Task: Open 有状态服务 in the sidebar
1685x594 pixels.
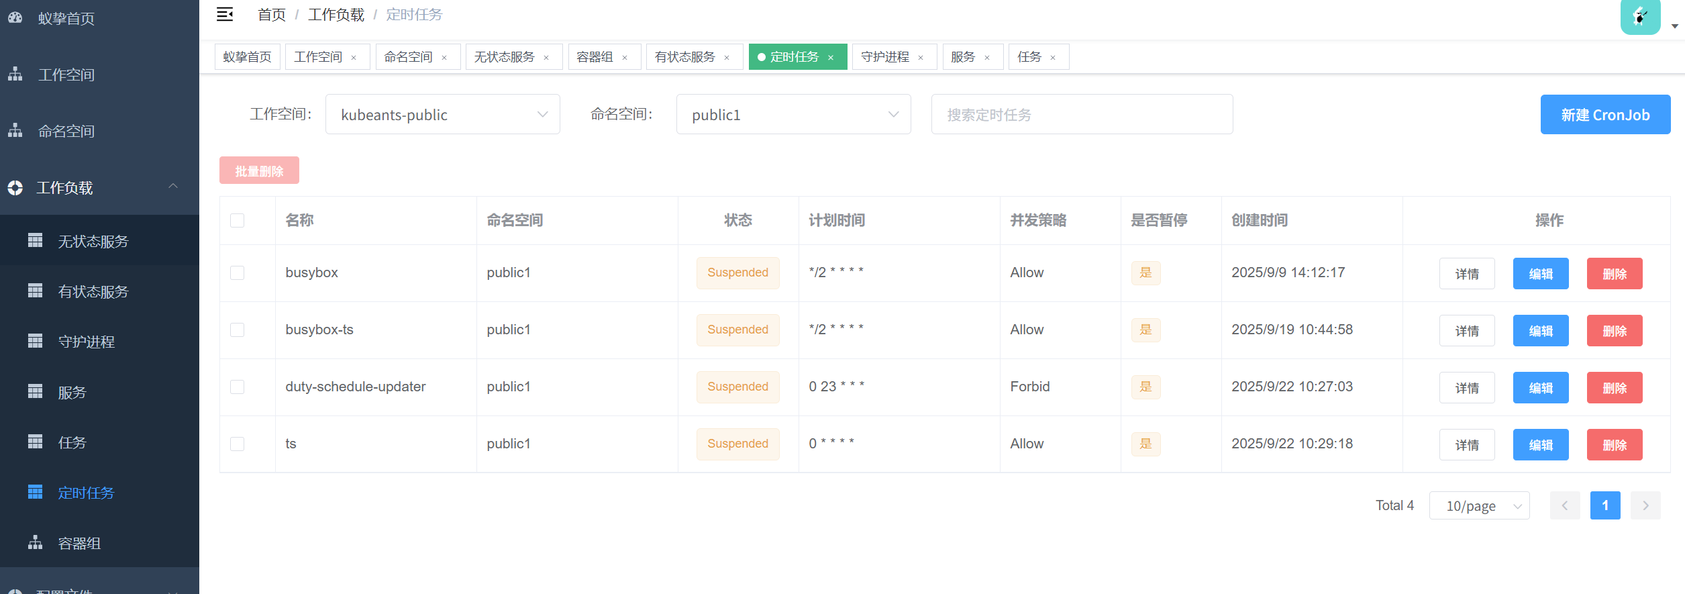Action: (x=93, y=292)
